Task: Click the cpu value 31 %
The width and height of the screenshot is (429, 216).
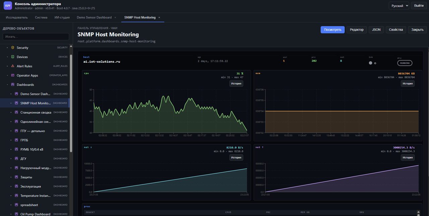Action: [x=240, y=73]
